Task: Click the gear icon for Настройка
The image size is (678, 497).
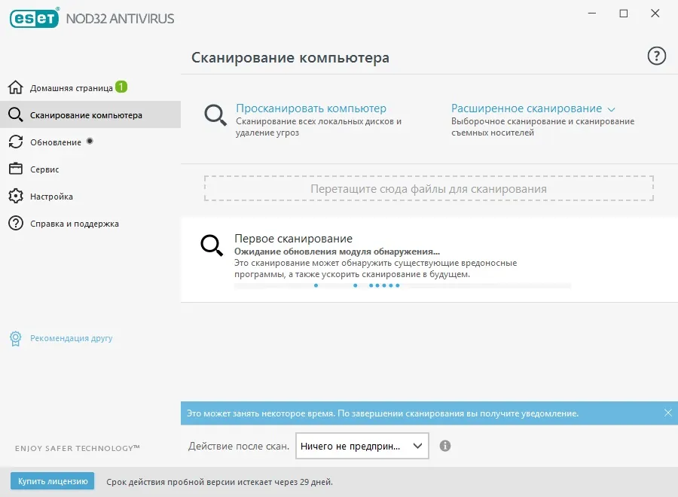Action: [x=16, y=196]
